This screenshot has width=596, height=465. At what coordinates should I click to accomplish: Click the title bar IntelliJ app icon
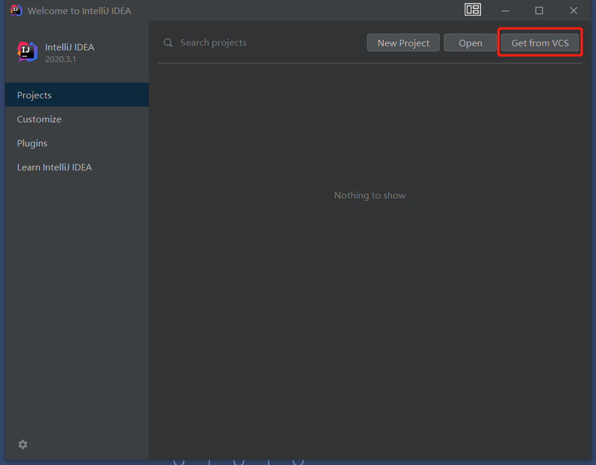[16, 11]
